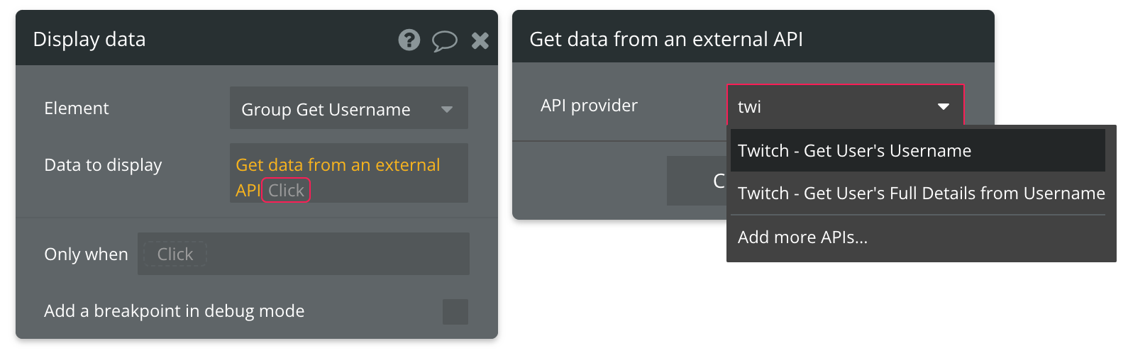Viewport: 1128px width, 353px height.
Task: Click the red-outlined 'Click' after API
Action: point(286,190)
